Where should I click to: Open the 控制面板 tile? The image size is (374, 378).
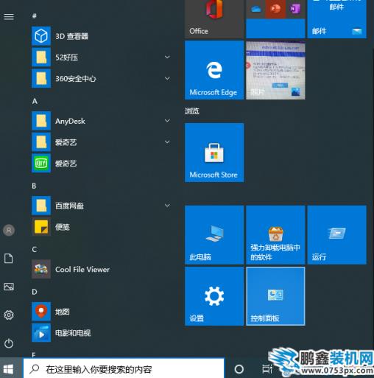tap(275, 296)
